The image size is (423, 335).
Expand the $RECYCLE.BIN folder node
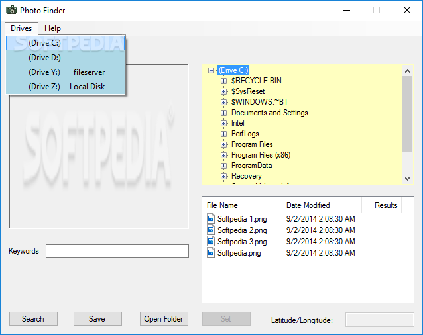(223, 81)
